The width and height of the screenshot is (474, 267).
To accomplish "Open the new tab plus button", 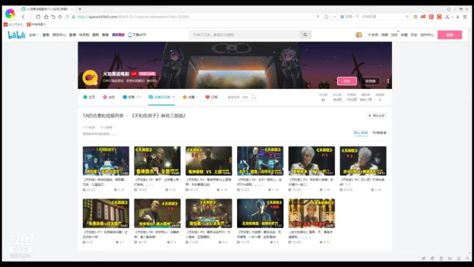I will click(x=80, y=9).
